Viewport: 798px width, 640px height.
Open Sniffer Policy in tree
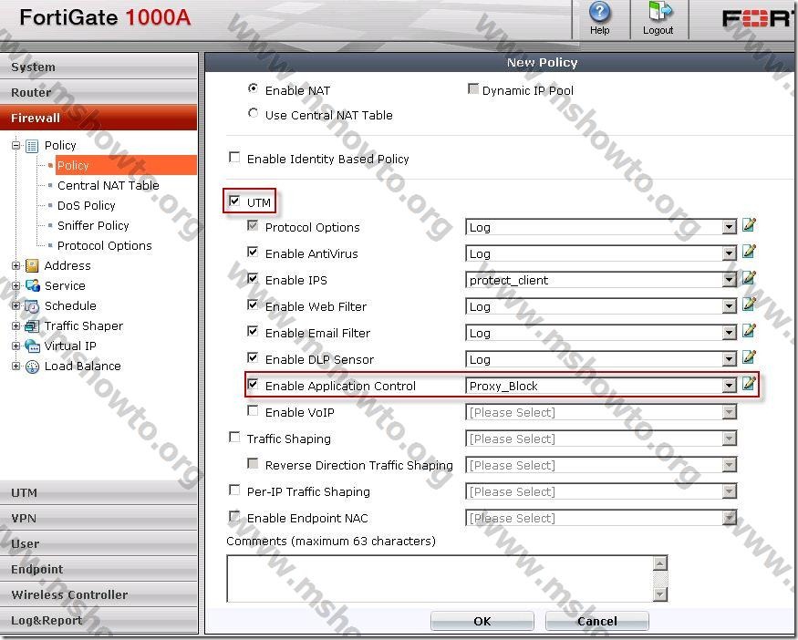[93, 225]
